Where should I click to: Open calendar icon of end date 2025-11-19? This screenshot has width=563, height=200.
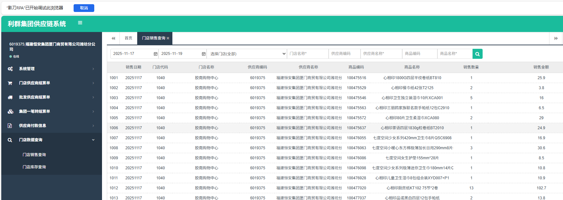[x=204, y=54]
